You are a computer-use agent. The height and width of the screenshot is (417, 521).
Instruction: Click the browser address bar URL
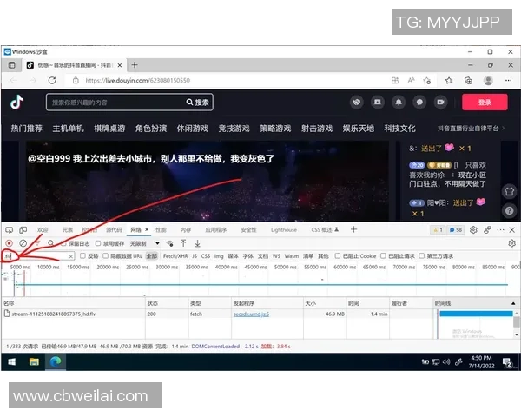tap(137, 81)
